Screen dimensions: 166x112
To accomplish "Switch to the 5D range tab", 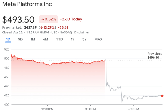I will 20,39.
